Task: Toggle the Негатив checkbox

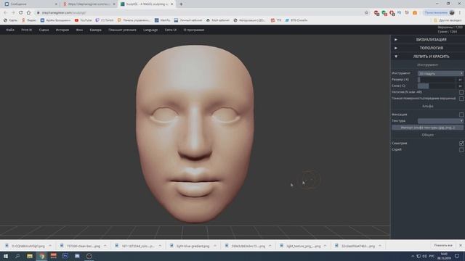Action: click(461, 92)
